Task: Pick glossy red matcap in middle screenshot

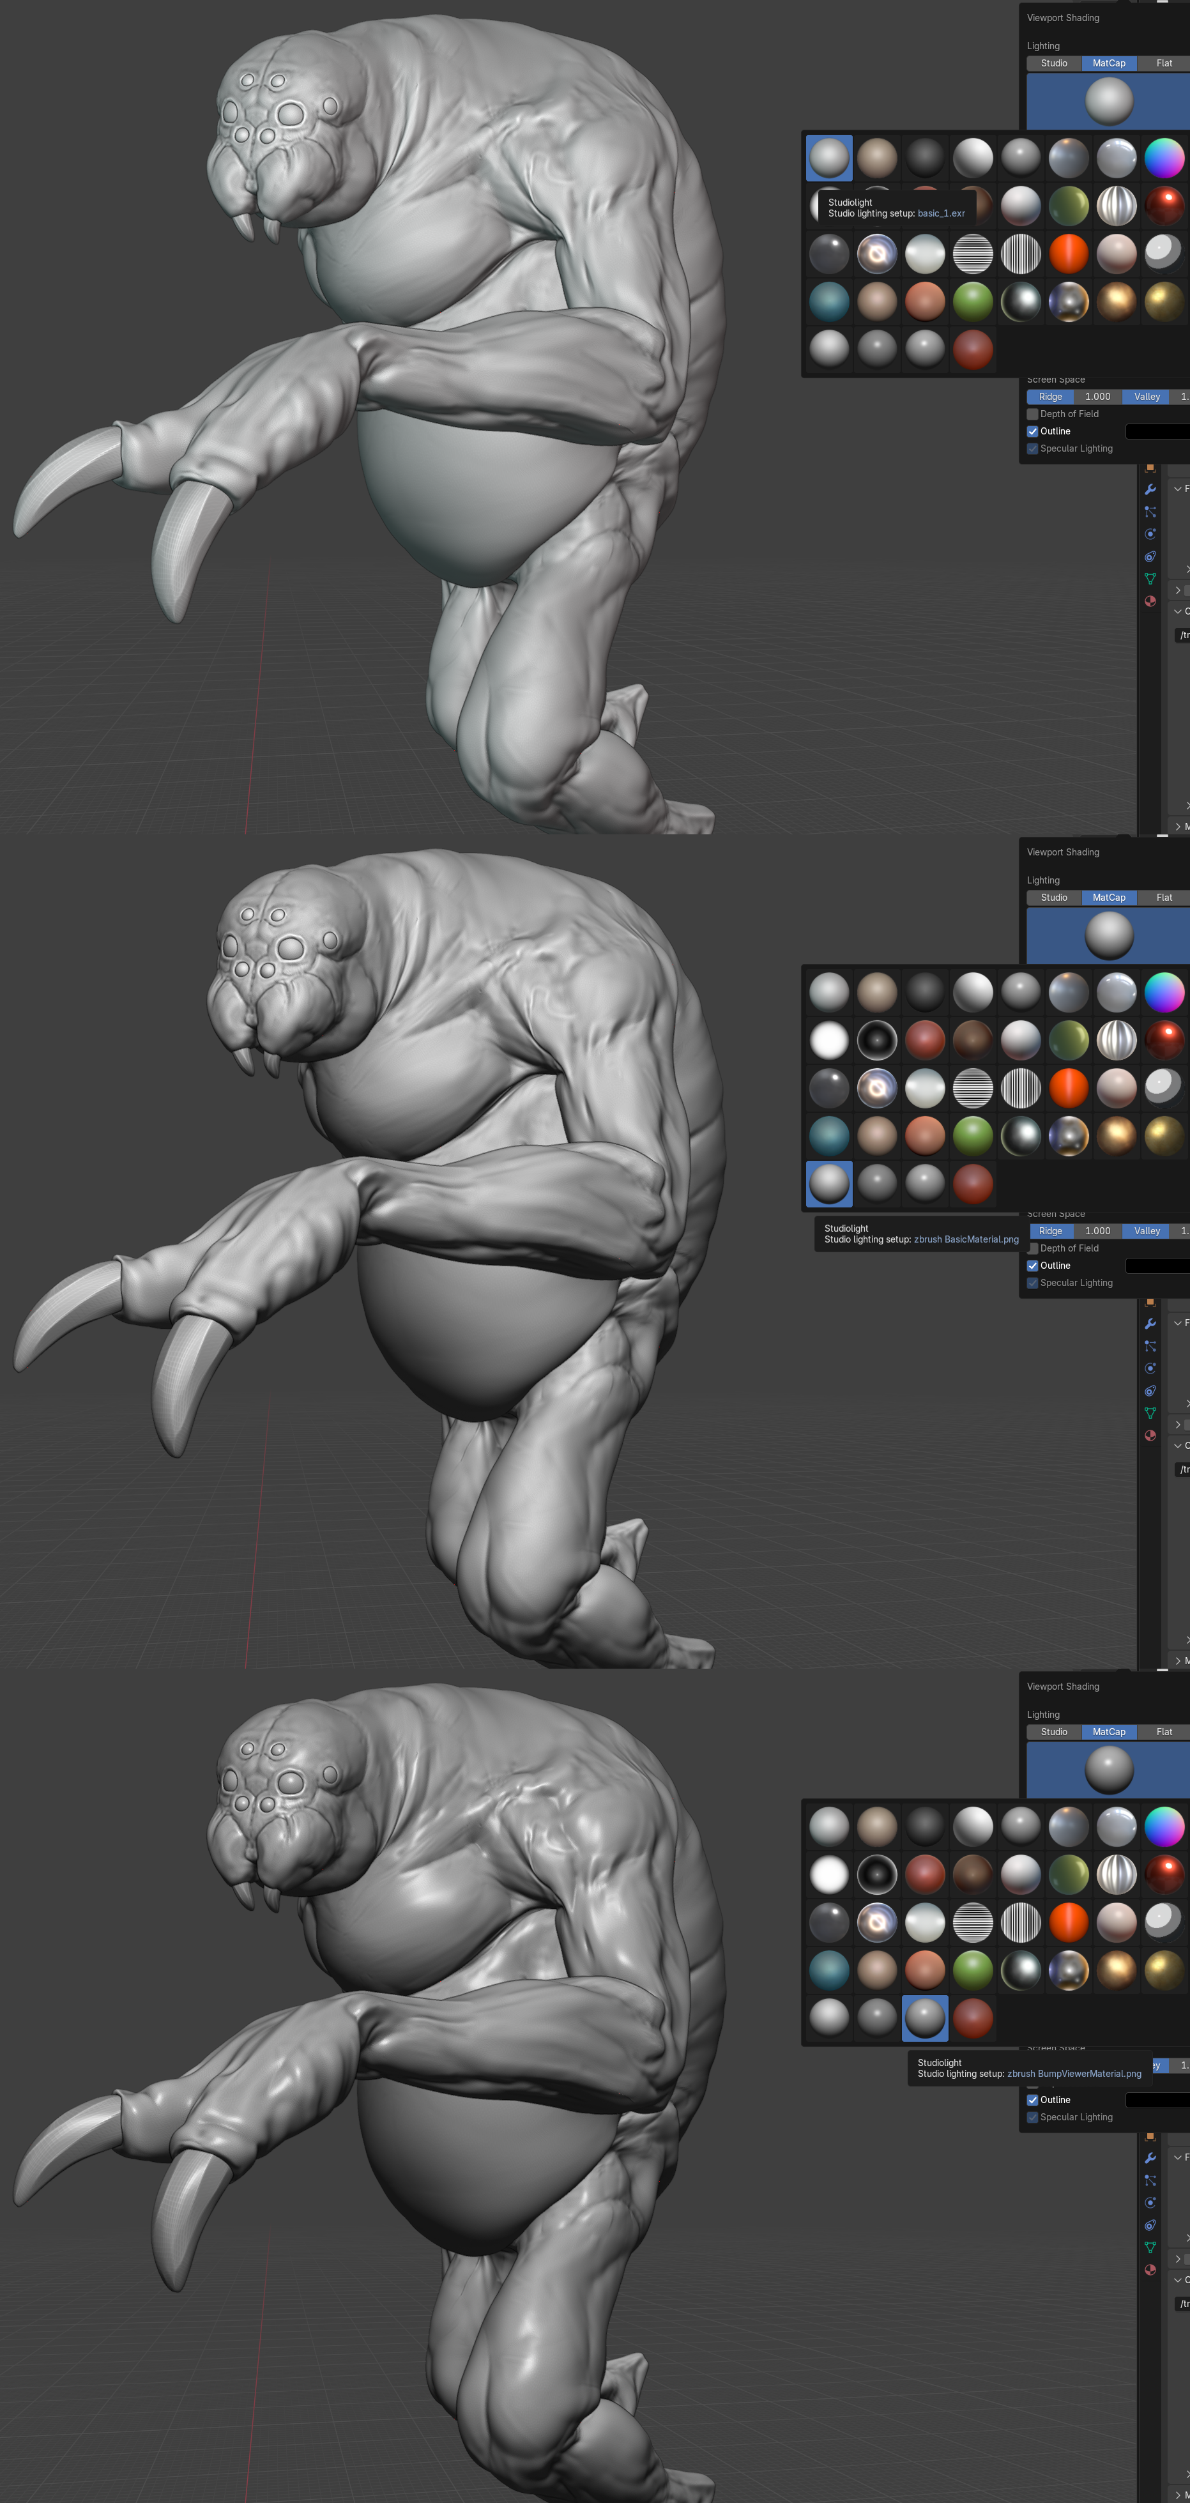Action: point(1164,1041)
